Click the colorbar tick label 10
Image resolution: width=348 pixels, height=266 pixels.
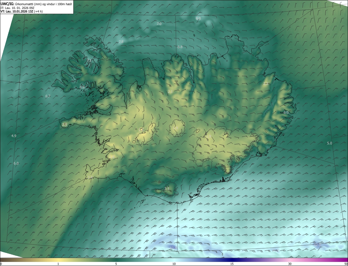pyautogui.click(x=174, y=264)
